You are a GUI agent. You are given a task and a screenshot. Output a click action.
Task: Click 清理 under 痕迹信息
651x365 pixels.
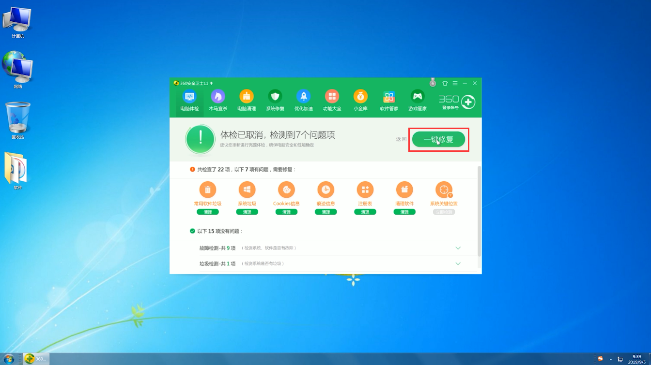pos(326,212)
